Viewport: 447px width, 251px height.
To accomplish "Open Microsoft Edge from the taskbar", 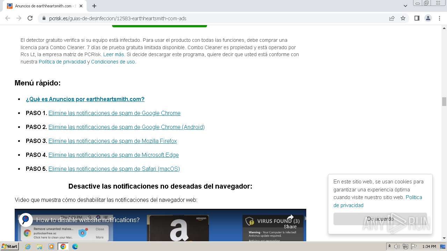I will tap(75, 246).
